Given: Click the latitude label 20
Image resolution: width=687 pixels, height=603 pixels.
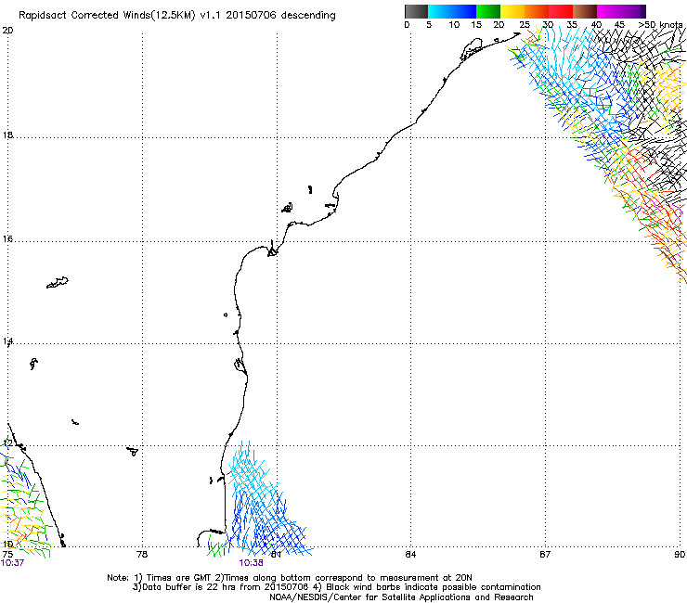Looking at the screenshot, I should pos(7,31).
